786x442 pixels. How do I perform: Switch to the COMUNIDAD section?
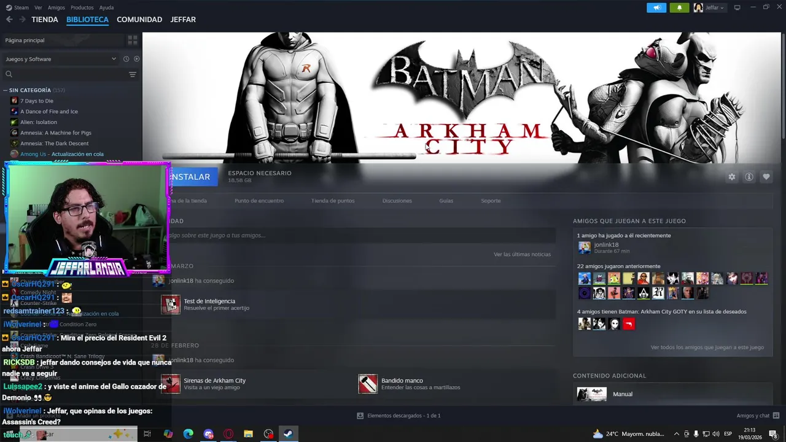139,20
